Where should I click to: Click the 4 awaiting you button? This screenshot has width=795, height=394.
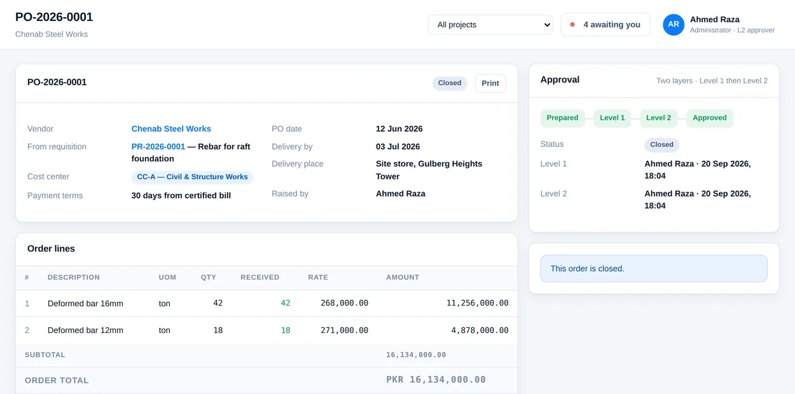pyautogui.click(x=605, y=25)
